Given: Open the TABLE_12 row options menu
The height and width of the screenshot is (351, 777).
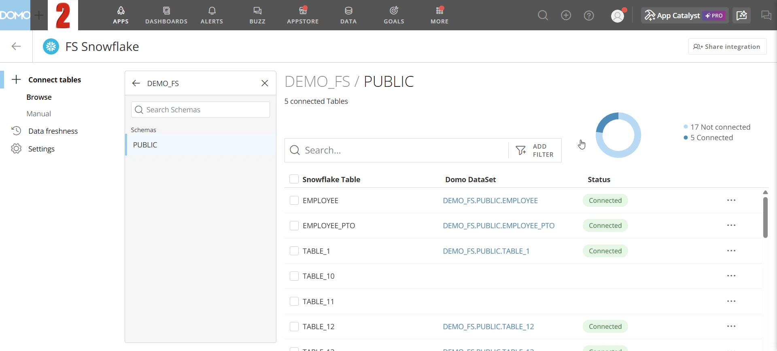Looking at the screenshot, I should [731, 326].
